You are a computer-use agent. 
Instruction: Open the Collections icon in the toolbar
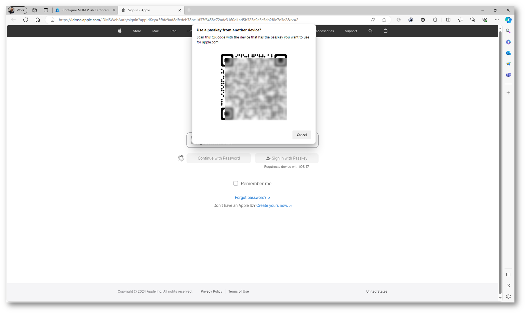tap(473, 20)
